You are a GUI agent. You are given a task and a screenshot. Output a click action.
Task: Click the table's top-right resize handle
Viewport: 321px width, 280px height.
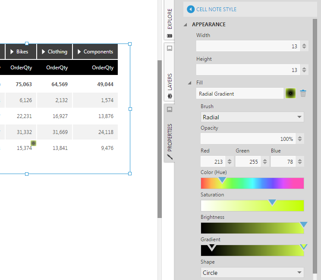coord(130,44)
